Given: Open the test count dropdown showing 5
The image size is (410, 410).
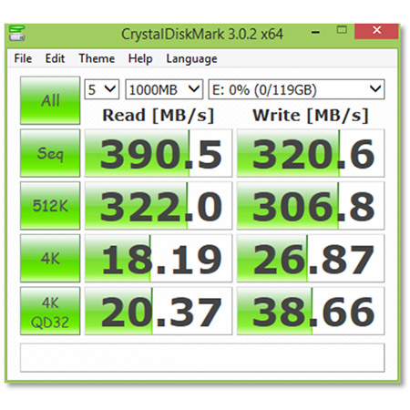Looking at the screenshot, I should tap(102, 89).
